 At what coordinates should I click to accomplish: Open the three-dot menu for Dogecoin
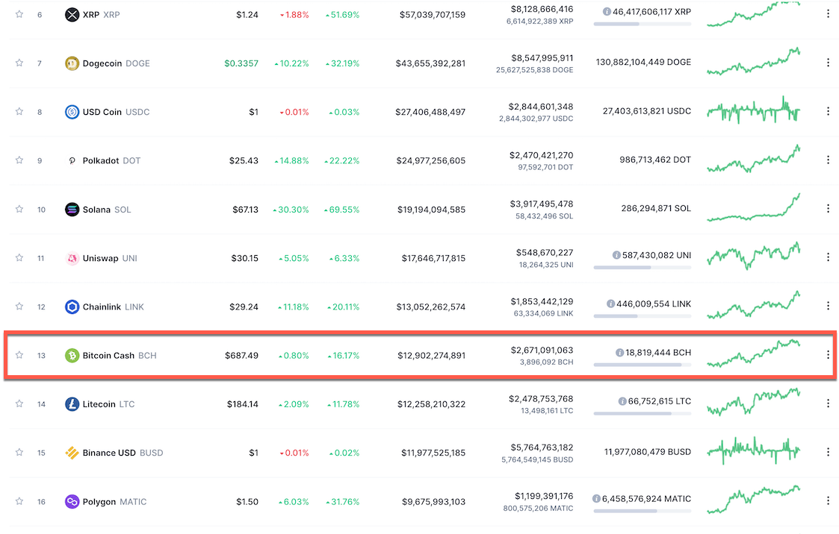[x=828, y=63]
